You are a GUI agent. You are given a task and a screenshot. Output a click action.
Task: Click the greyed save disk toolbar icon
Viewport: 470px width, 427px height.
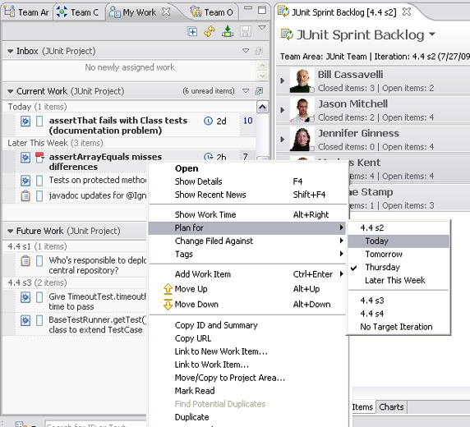[x=245, y=31]
